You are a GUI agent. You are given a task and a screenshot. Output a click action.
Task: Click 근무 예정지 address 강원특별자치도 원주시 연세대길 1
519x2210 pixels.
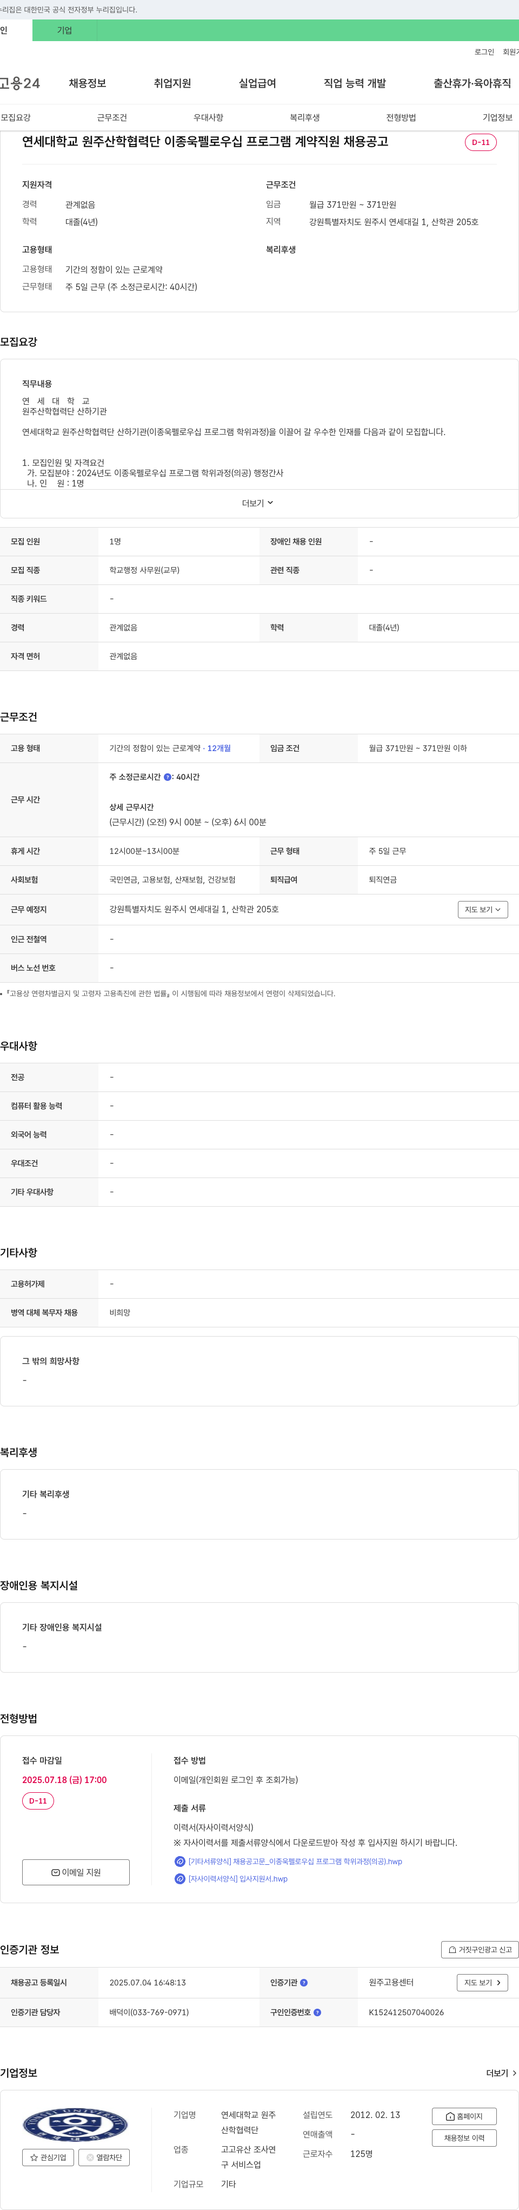click(x=194, y=910)
